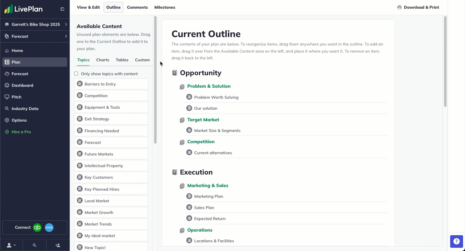Viewport: 465px width, 251px height.
Task: Switch to the Tables content tab
Action: tap(122, 60)
